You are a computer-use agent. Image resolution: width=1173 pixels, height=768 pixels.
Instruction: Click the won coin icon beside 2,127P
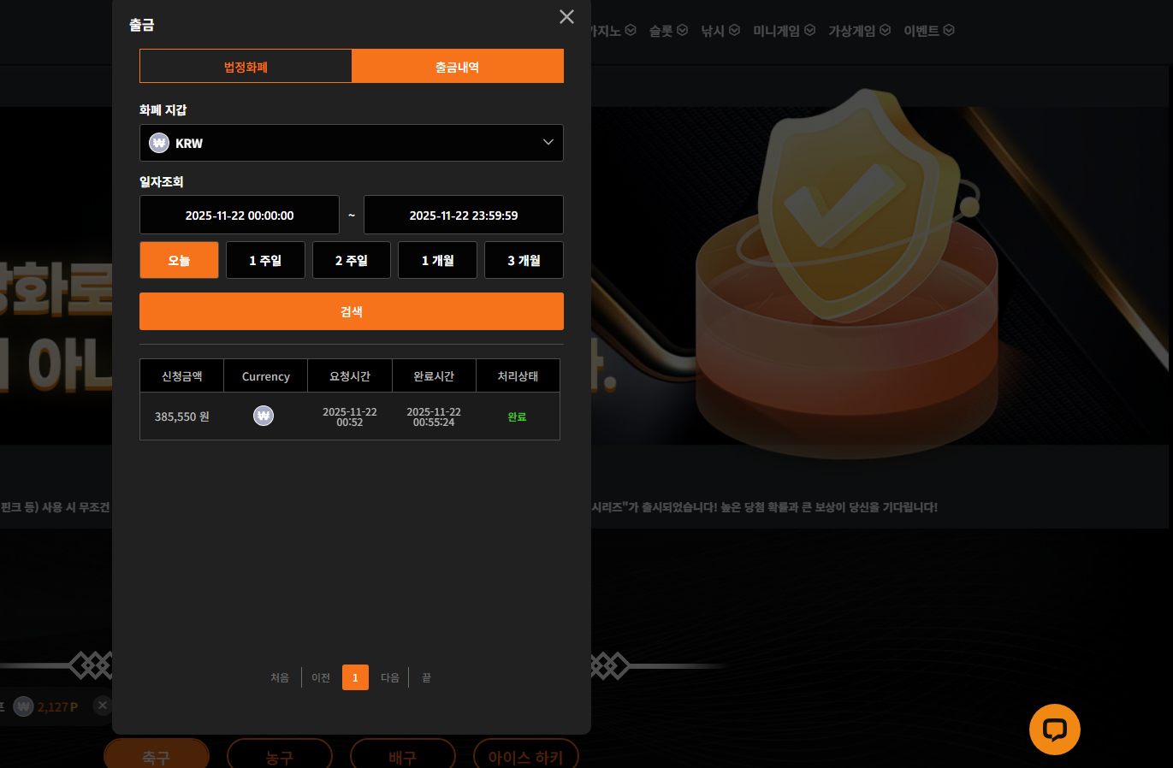click(23, 706)
